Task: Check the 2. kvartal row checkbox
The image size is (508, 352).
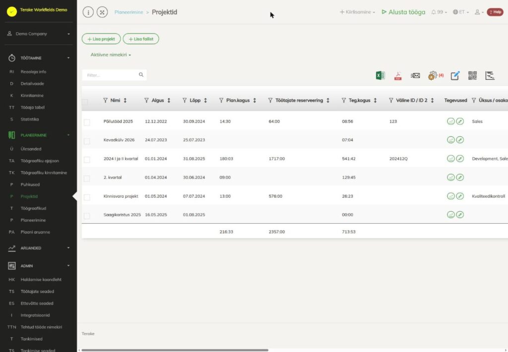Action: coord(87,178)
